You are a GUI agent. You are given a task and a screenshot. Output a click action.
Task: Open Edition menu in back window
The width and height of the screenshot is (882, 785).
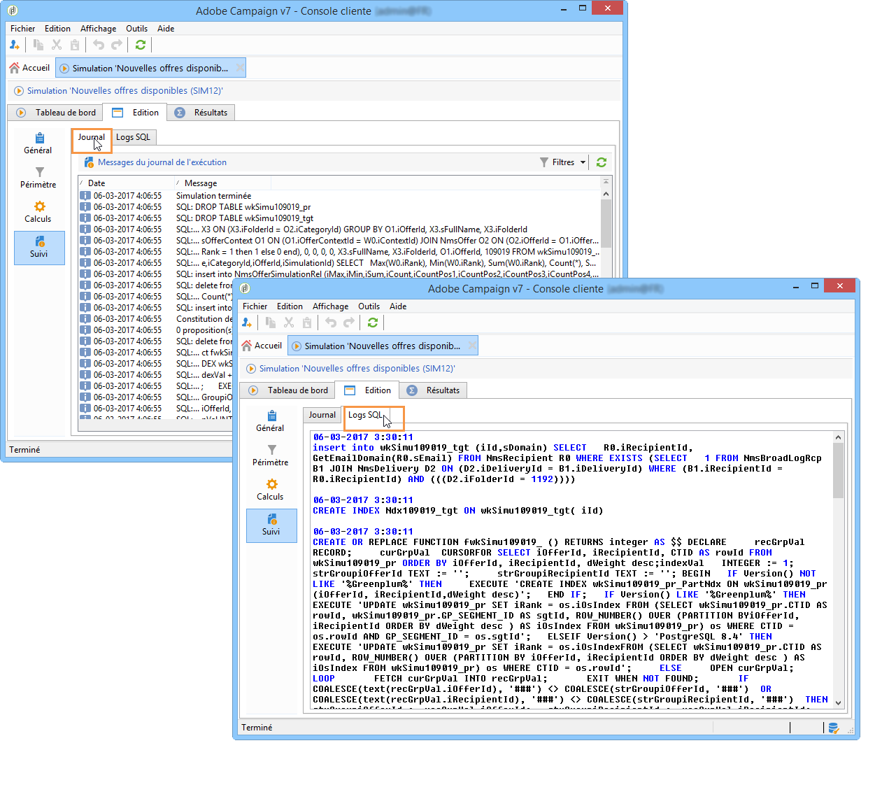point(57,29)
